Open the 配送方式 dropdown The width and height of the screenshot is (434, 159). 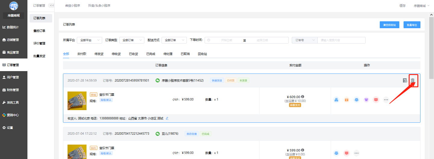pyautogui.click(x=174, y=40)
